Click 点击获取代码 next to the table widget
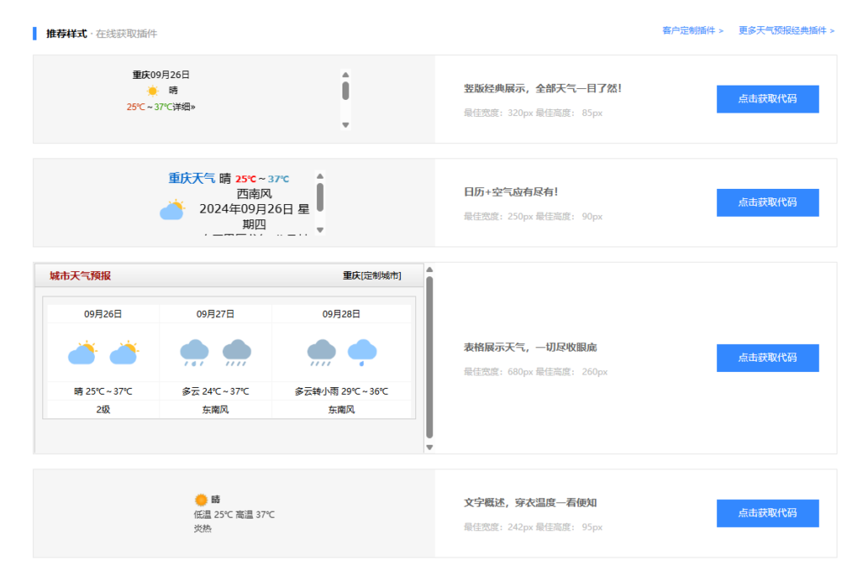The height and width of the screenshot is (571, 868). coord(767,358)
